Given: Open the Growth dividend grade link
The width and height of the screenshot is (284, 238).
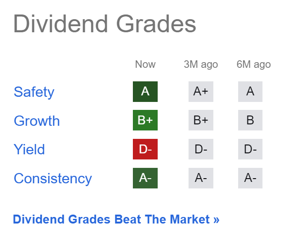Looking at the screenshot, I should pos(36,121).
